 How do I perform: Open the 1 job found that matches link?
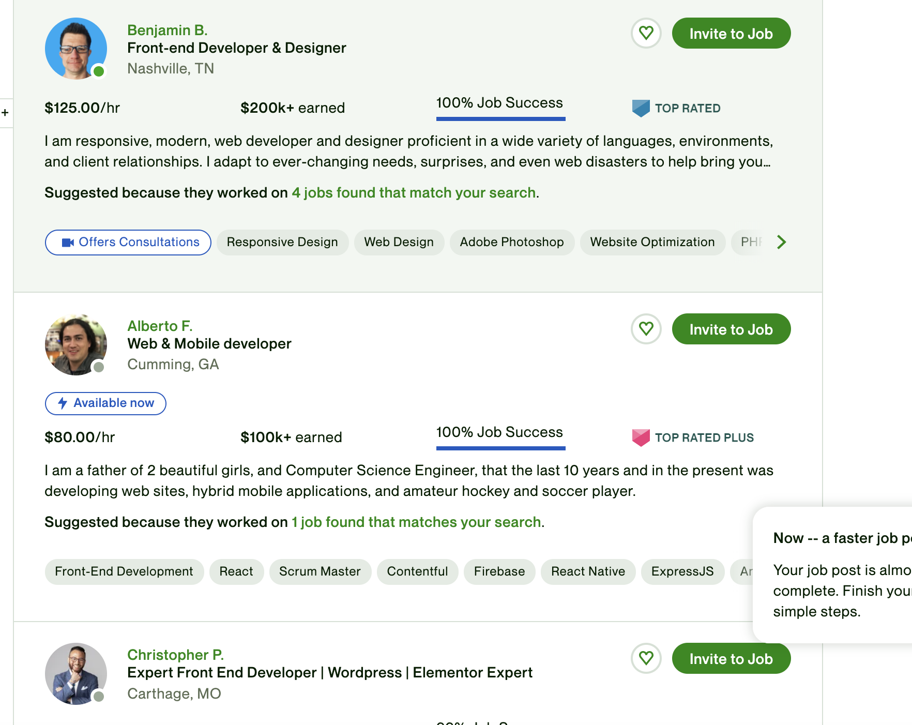point(416,522)
